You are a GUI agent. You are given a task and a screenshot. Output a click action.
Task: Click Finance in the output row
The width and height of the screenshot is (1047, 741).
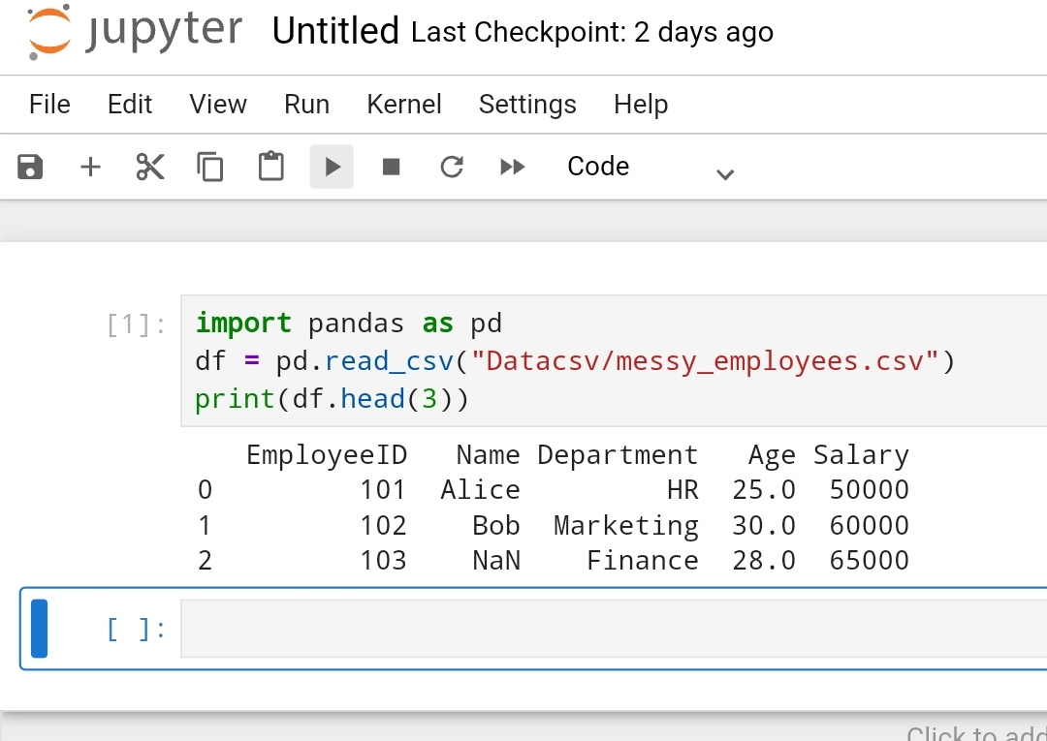643,561
